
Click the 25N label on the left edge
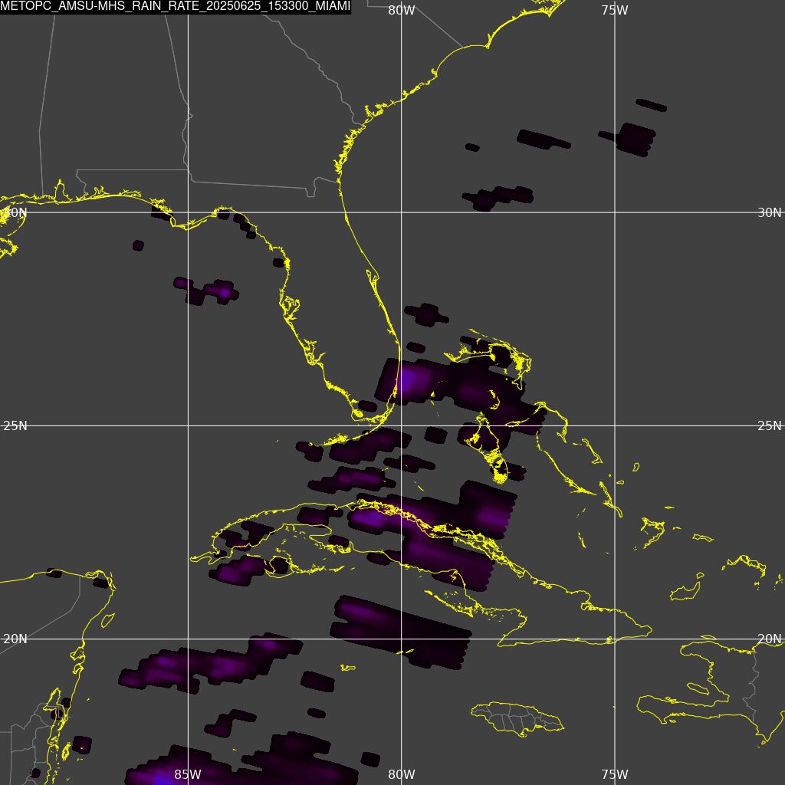(15, 426)
